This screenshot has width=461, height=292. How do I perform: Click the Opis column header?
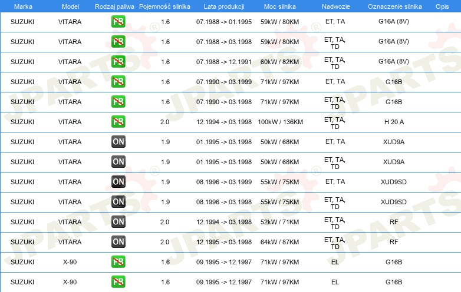tap(442, 6)
